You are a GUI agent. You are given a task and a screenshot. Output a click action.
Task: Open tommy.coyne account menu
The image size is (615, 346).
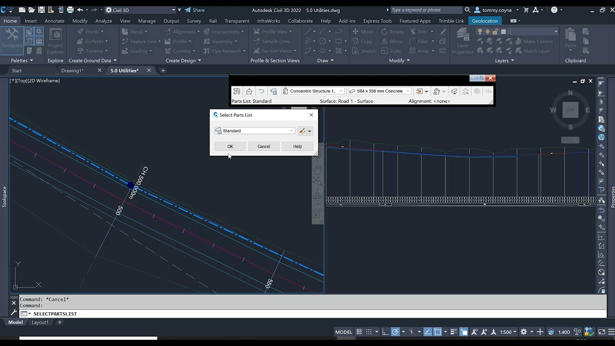click(x=496, y=10)
